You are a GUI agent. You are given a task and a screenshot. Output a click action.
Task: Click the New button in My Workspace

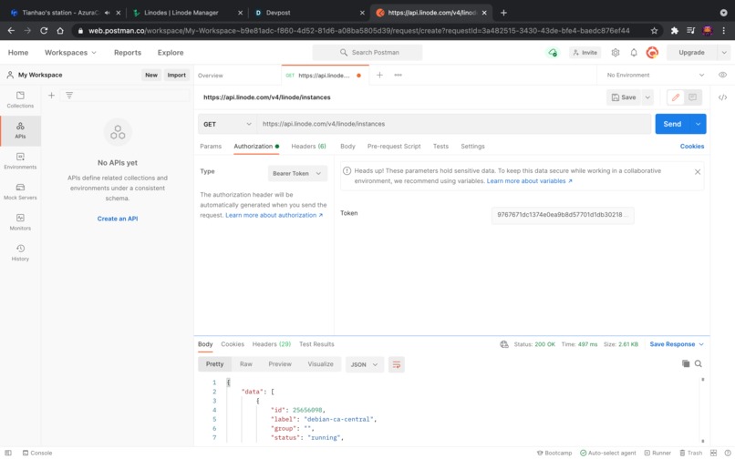[x=151, y=75]
